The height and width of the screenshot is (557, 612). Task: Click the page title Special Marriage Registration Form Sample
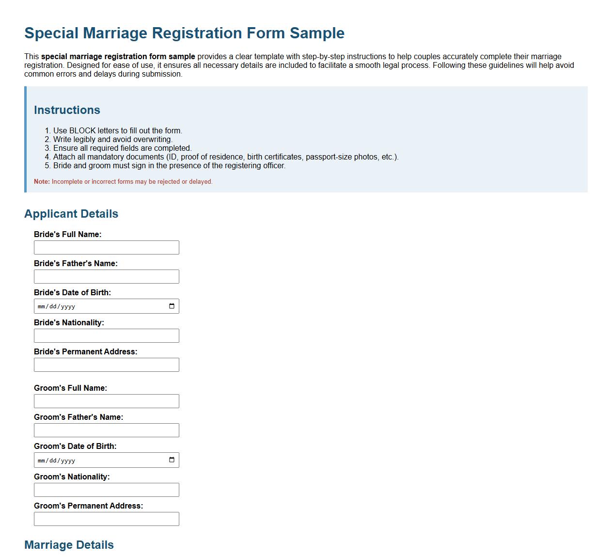pos(184,33)
